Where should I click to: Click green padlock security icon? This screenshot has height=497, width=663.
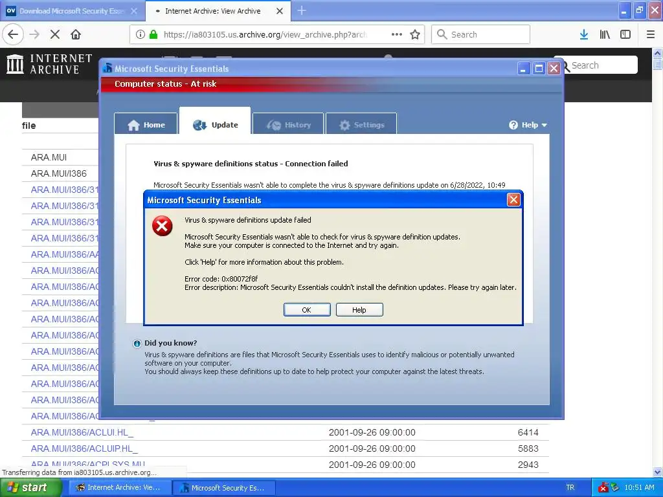[153, 34]
